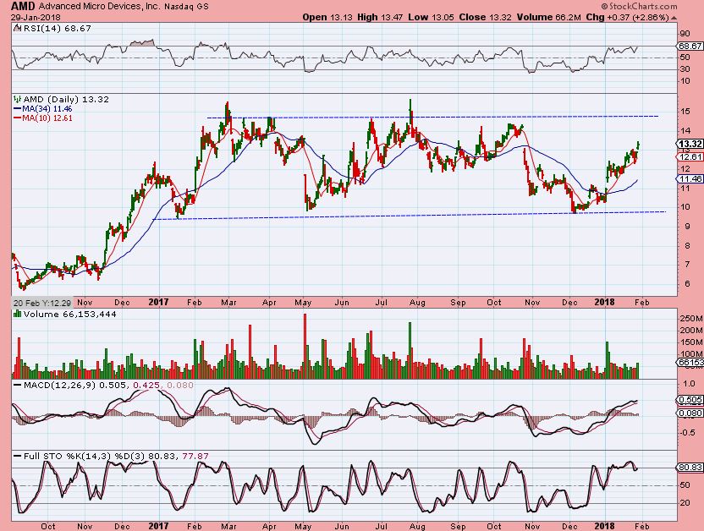Viewport: 704px width, 531px height.
Task: Open the StockCharts.com copyright link
Action: [x=639, y=6]
